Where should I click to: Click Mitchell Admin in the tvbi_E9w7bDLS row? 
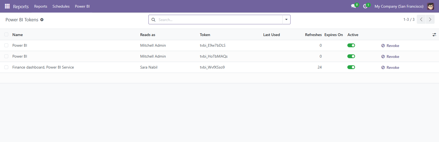[x=153, y=45]
